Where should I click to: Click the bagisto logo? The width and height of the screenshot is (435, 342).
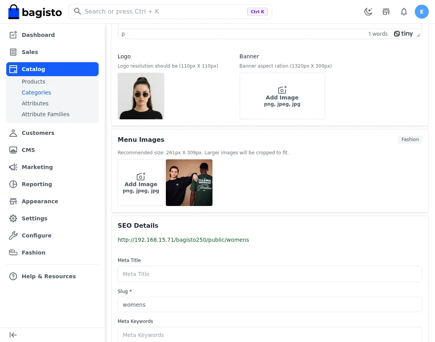(35, 12)
